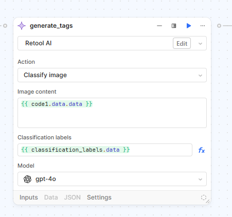Toggle the side panel layout icon

click(174, 26)
